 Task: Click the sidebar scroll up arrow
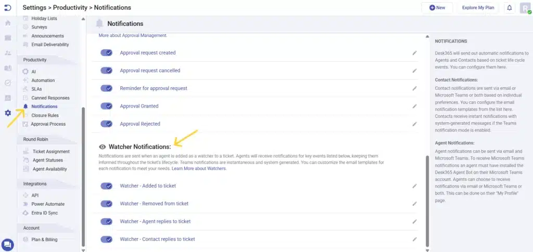tap(83, 19)
